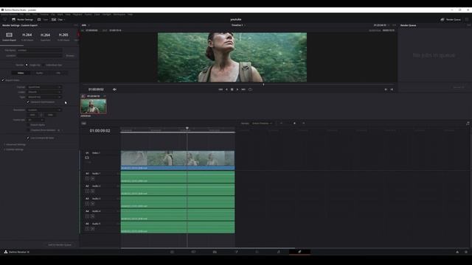The image size is (472, 265).
Task: Enable Chapters from Markers checkbox
Action: click(x=28, y=130)
